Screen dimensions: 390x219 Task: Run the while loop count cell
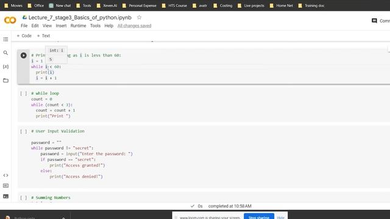pyautogui.click(x=24, y=94)
